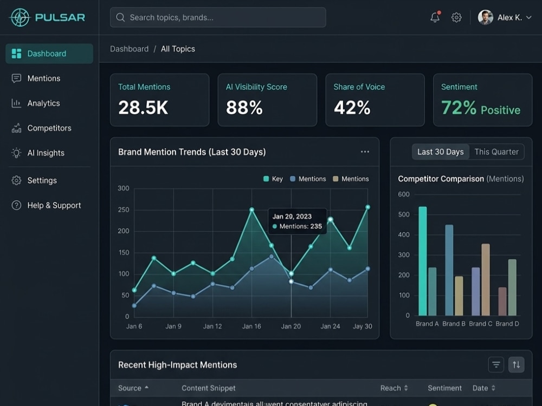Open settings gear in the top bar
This screenshot has height=406, width=542.
456,17
